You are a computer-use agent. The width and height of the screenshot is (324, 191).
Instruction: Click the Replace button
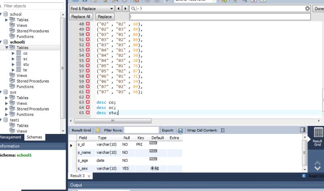[x=105, y=17]
